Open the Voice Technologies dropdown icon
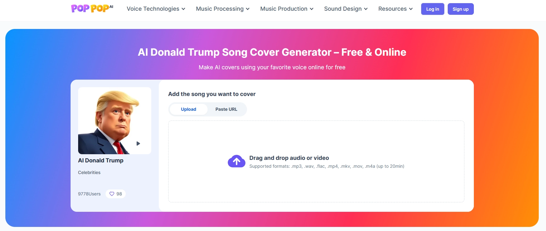The image size is (546, 231). [x=183, y=9]
